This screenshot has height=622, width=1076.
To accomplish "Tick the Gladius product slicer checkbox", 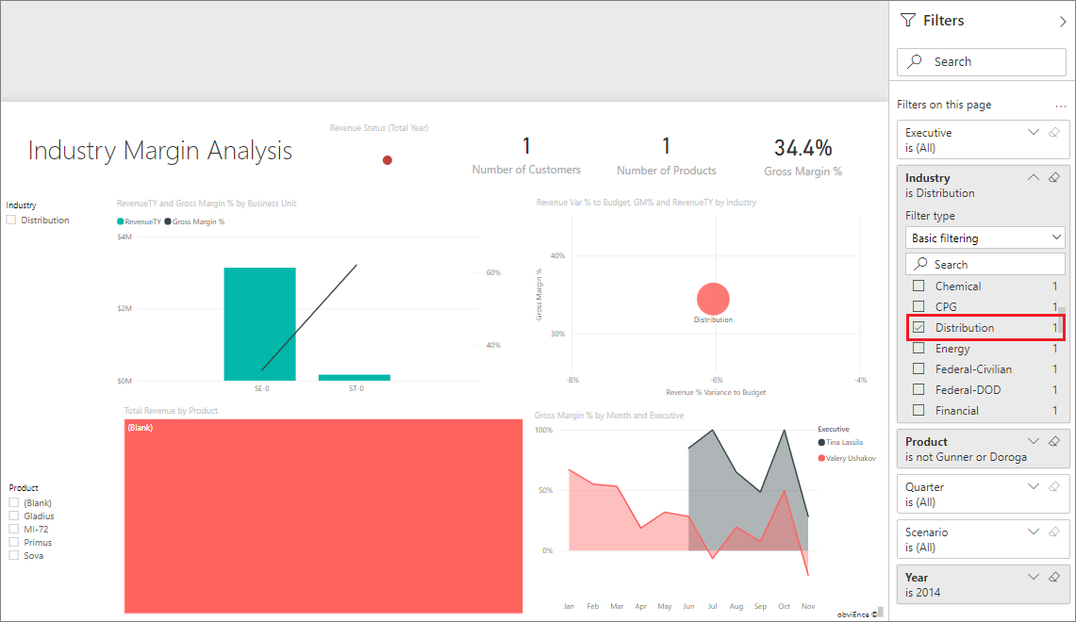I will [x=14, y=516].
